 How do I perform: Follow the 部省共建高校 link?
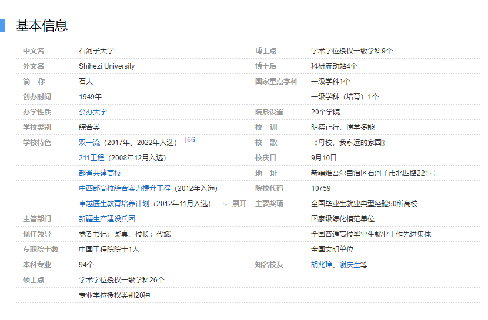[100, 173]
